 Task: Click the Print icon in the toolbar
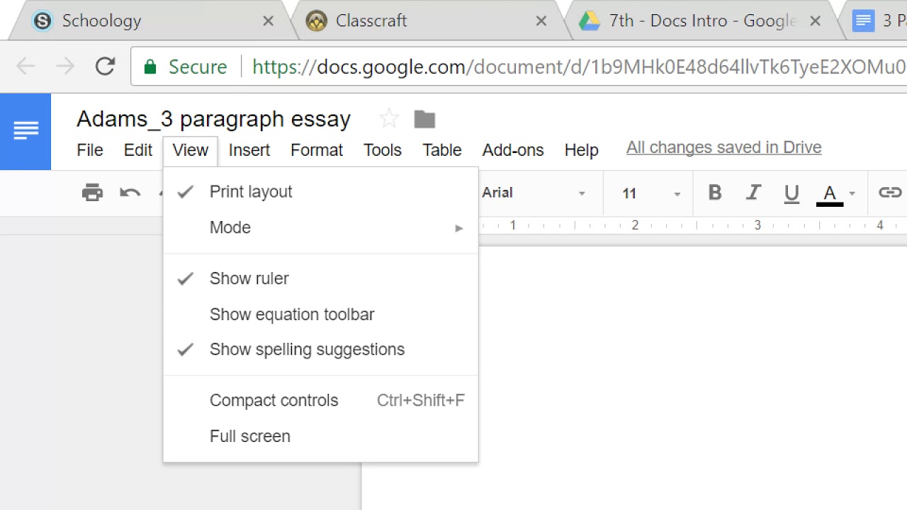click(92, 192)
